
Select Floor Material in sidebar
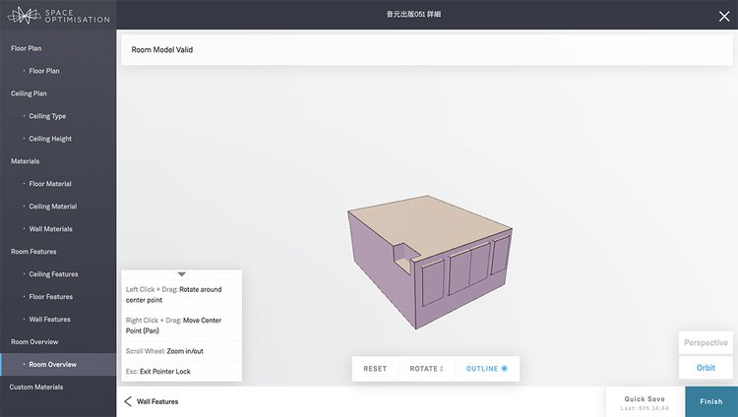tap(50, 184)
